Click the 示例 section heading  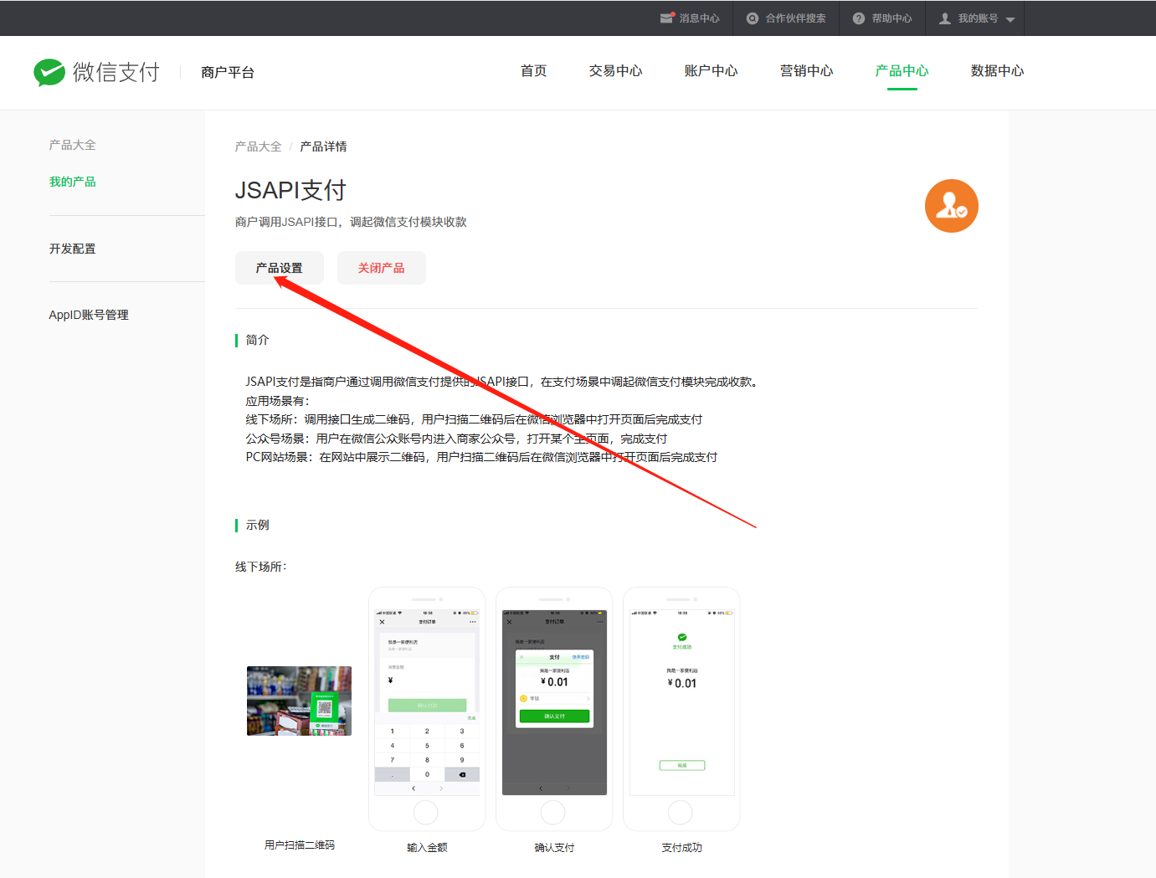[x=258, y=525]
